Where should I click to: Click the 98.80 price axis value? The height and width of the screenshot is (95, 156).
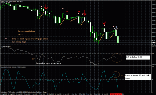click(154, 40)
